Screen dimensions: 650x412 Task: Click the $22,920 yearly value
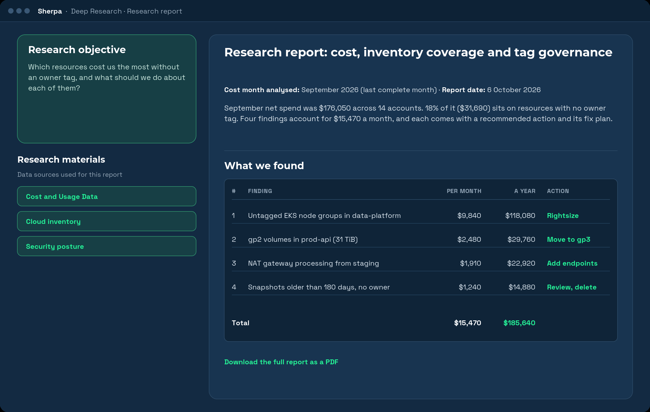[x=521, y=263]
